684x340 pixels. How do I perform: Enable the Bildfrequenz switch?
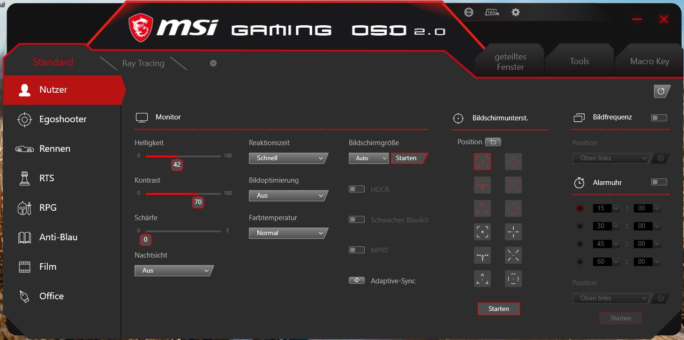(x=659, y=118)
